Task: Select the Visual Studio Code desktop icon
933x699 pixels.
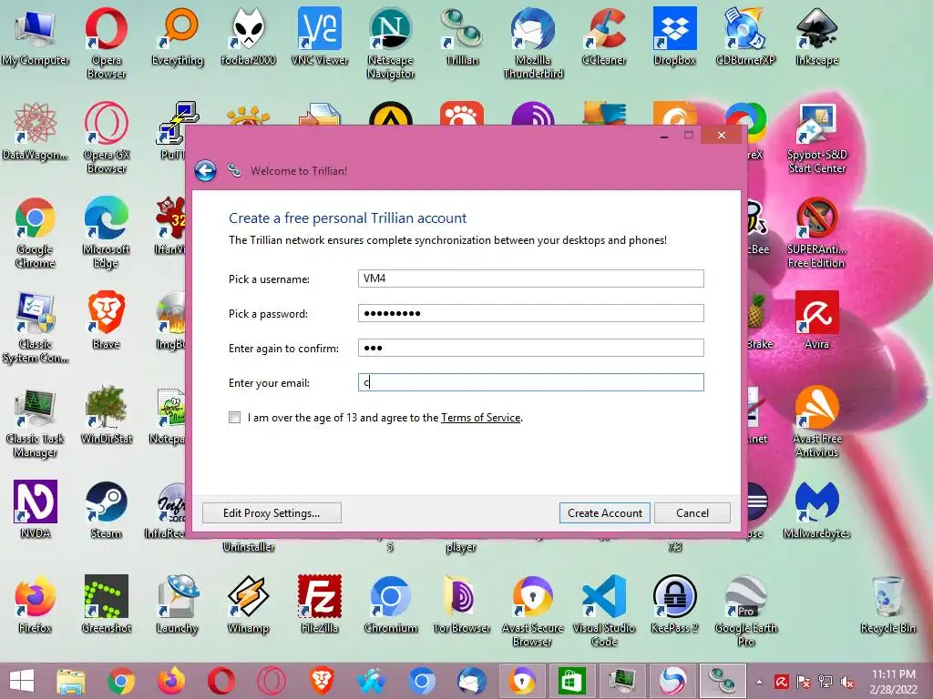Action: (604, 610)
